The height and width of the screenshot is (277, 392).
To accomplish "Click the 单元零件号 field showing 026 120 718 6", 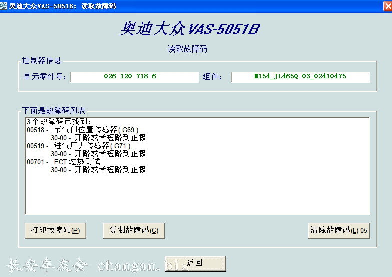I will coord(134,77).
